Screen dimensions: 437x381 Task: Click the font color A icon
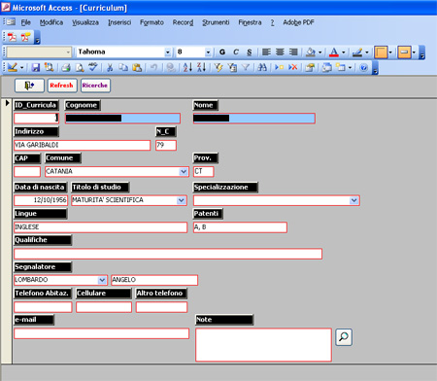(334, 52)
